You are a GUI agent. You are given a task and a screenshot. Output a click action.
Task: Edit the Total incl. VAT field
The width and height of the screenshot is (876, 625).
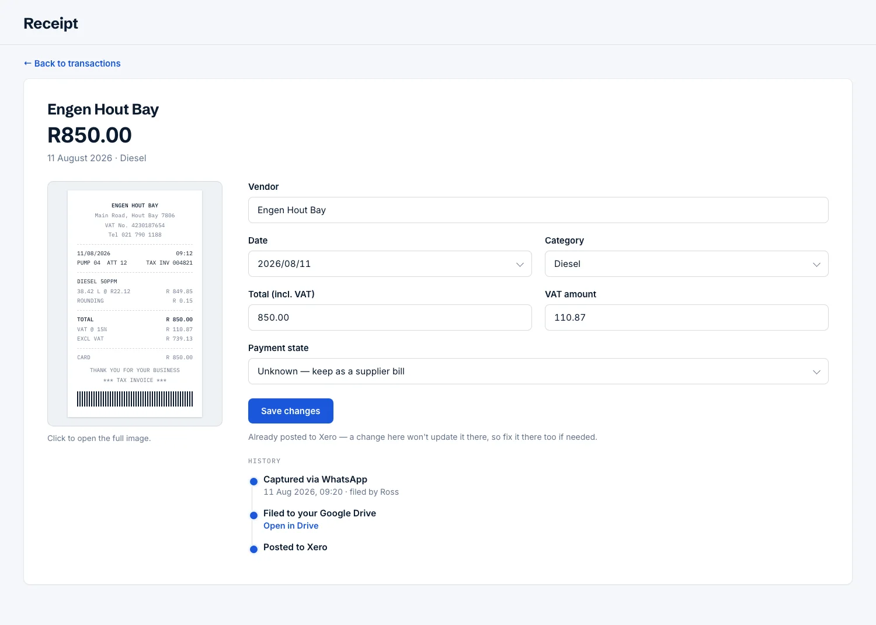[390, 318]
